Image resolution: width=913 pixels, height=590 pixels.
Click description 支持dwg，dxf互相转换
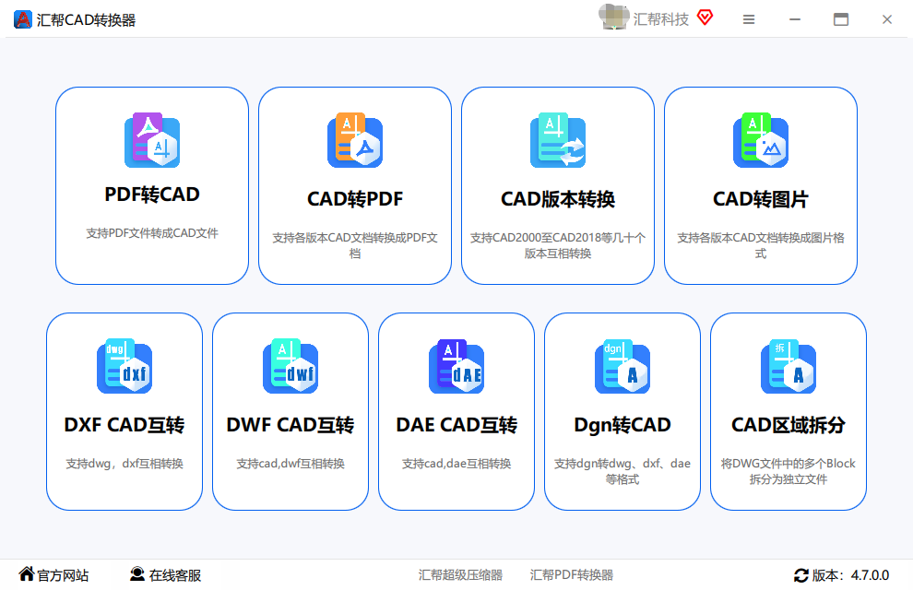125,463
